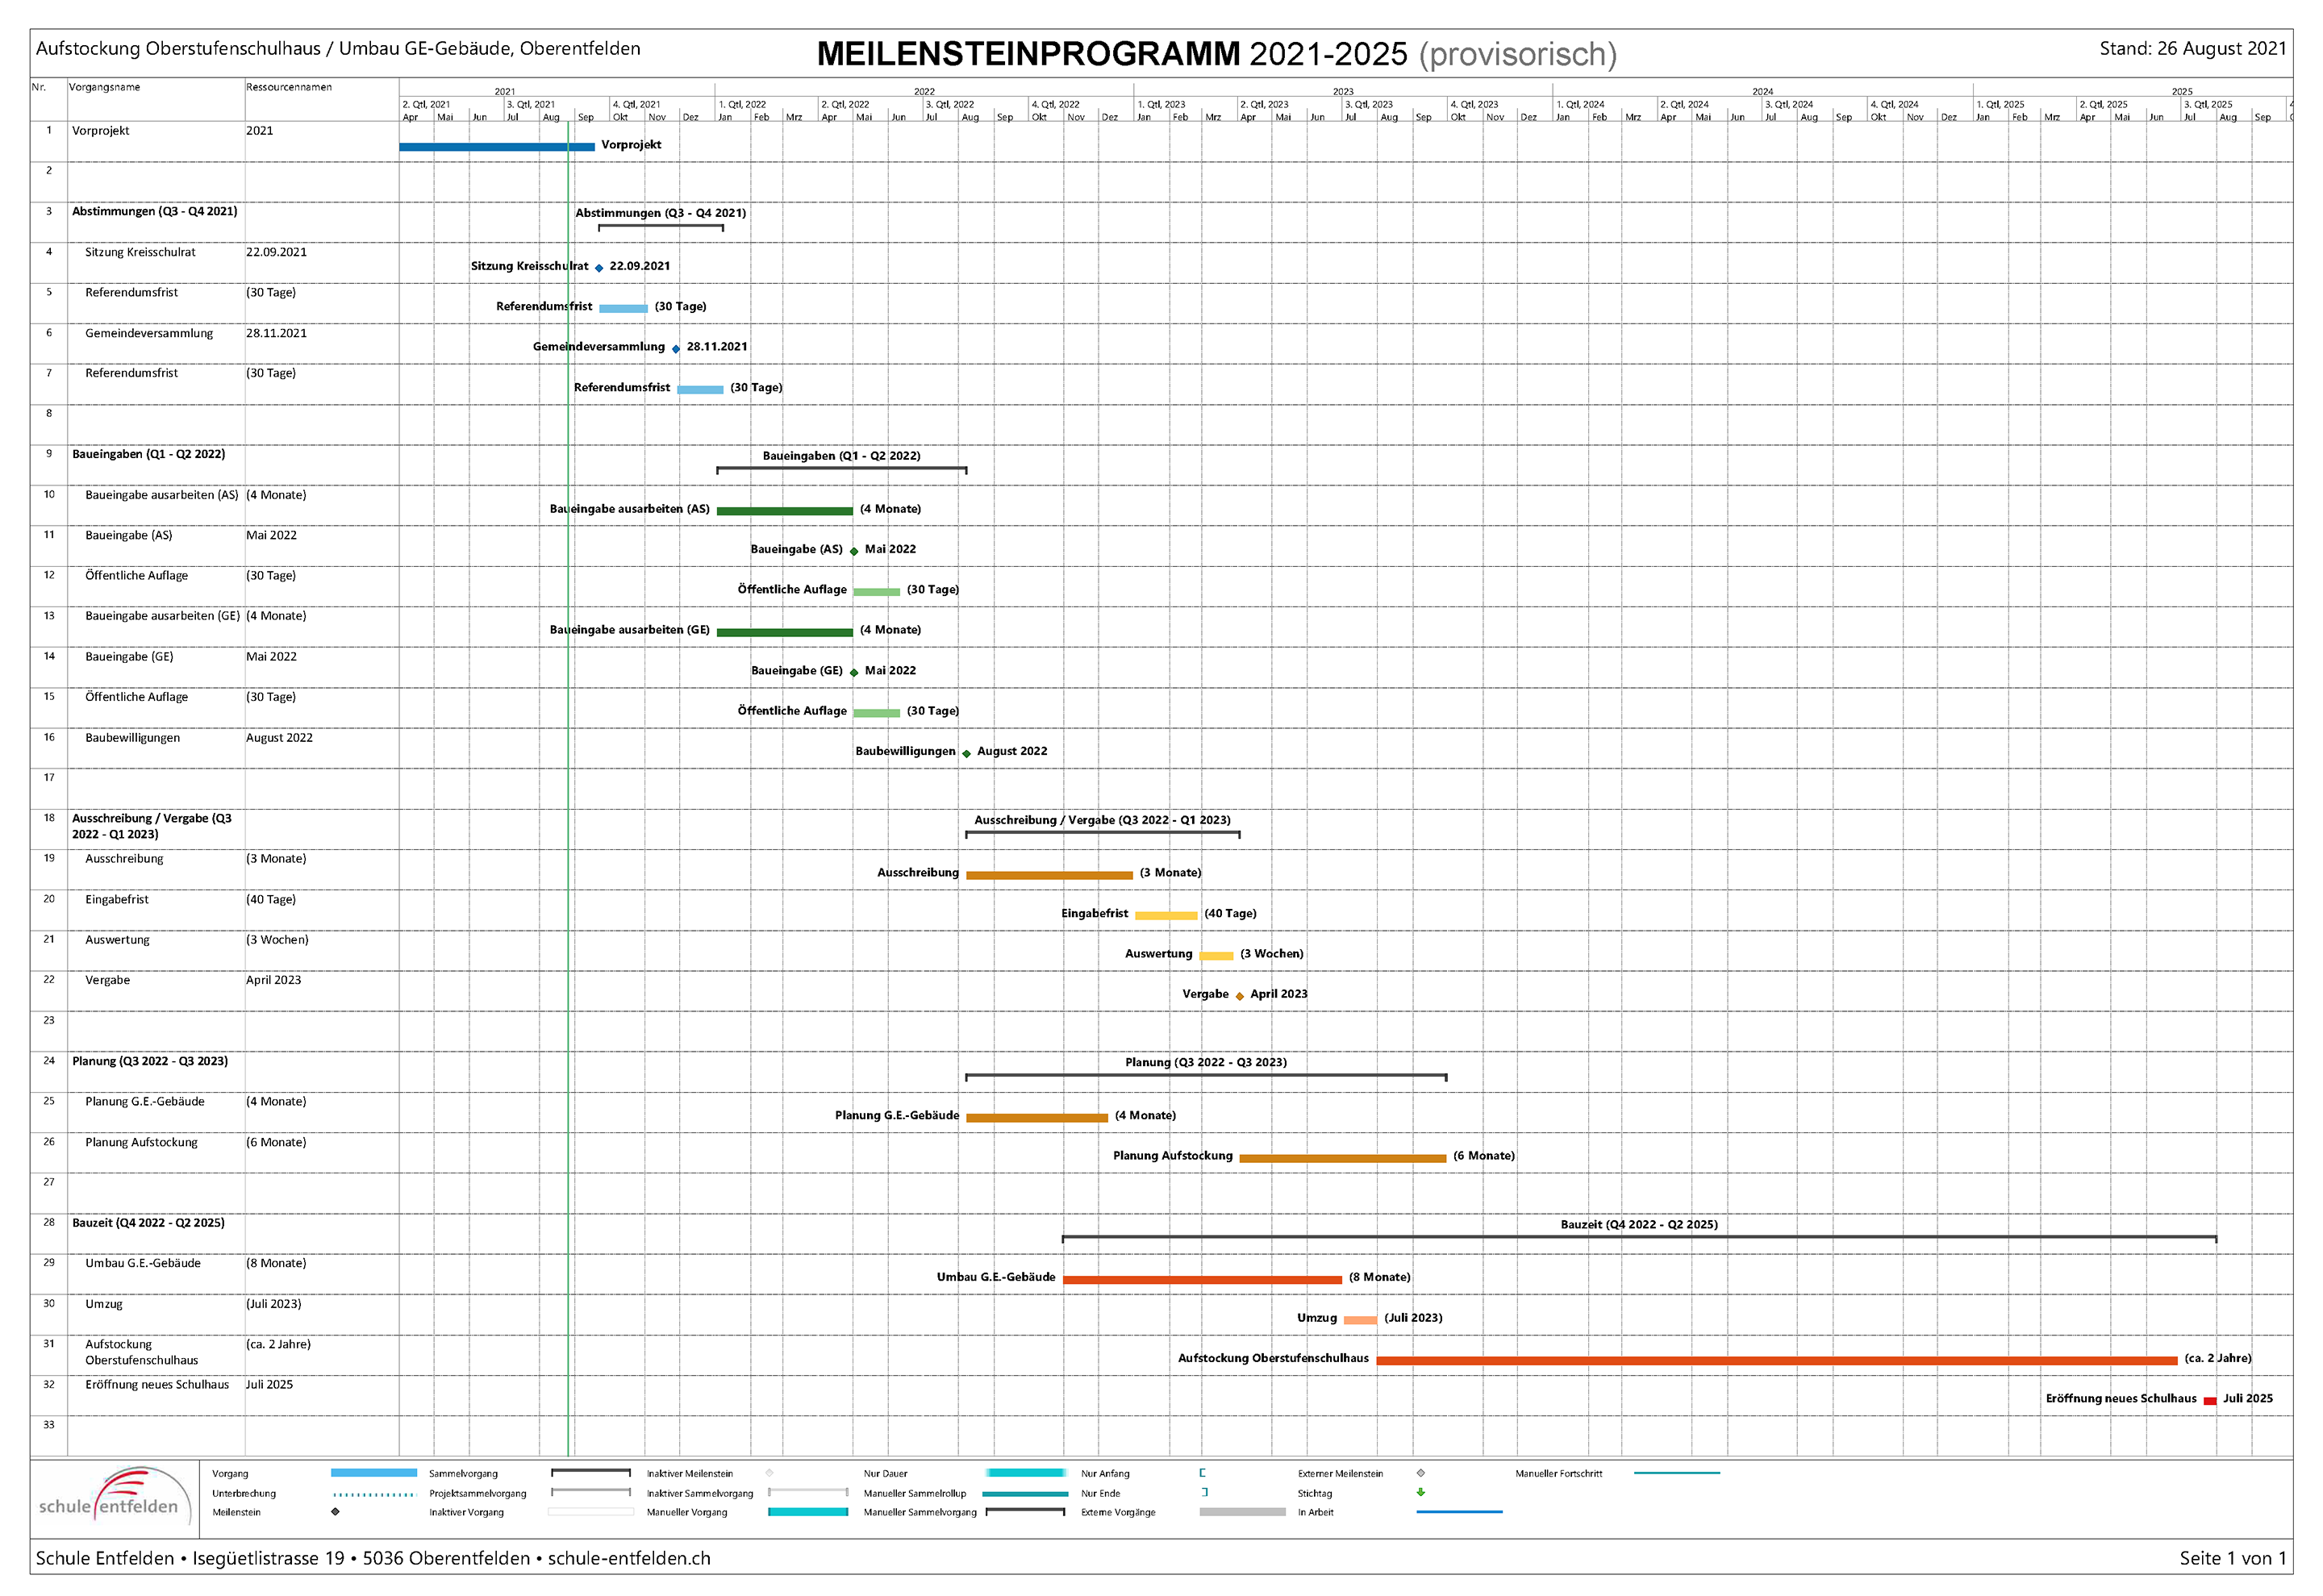Click the Bauzeit summary bracket bar
Image resolution: width=2323 pixels, height=1596 pixels.
tap(1638, 1237)
